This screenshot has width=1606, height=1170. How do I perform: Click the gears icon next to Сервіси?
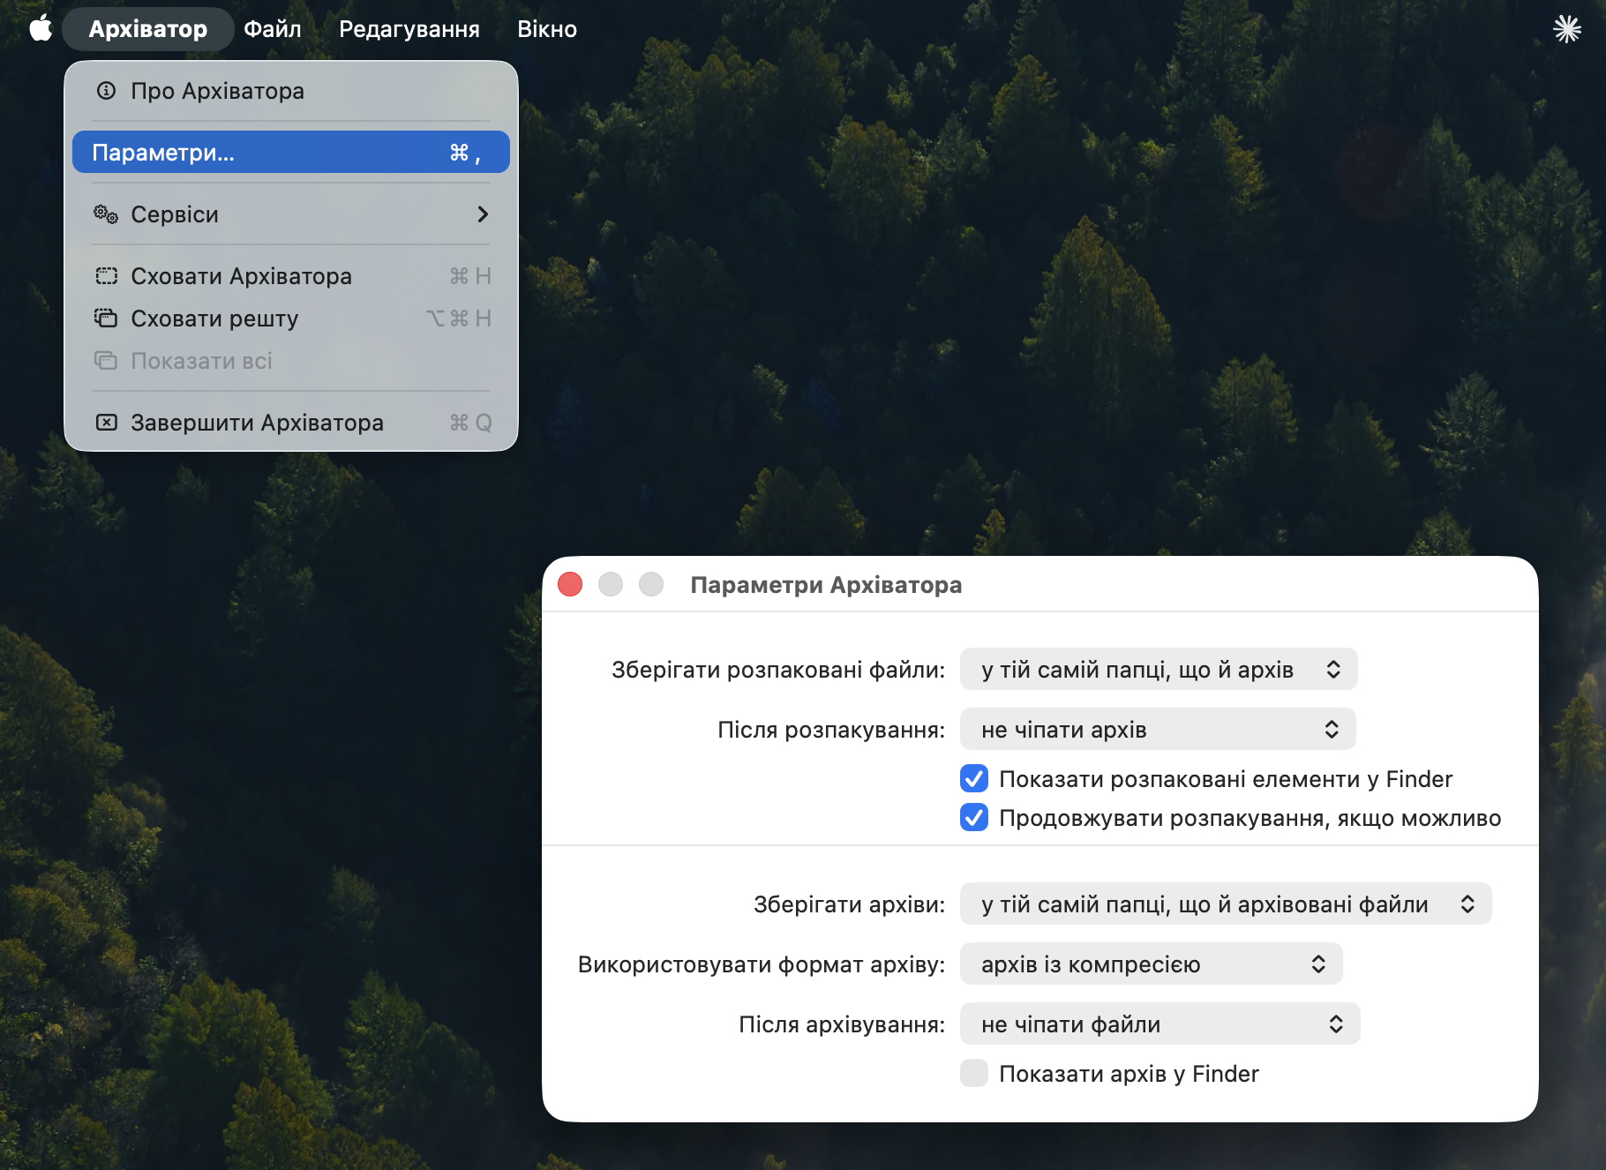[106, 214]
